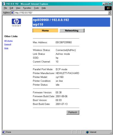Click the Firmware Version value 00.38
This screenshot has height=135, width=113.
(58, 92)
